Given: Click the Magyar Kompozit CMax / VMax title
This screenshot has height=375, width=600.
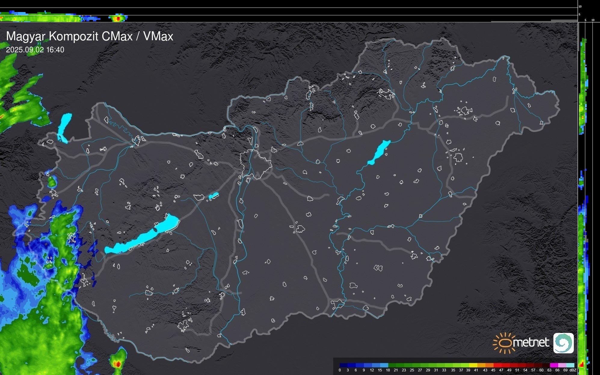Looking at the screenshot, I should point(90,36).
